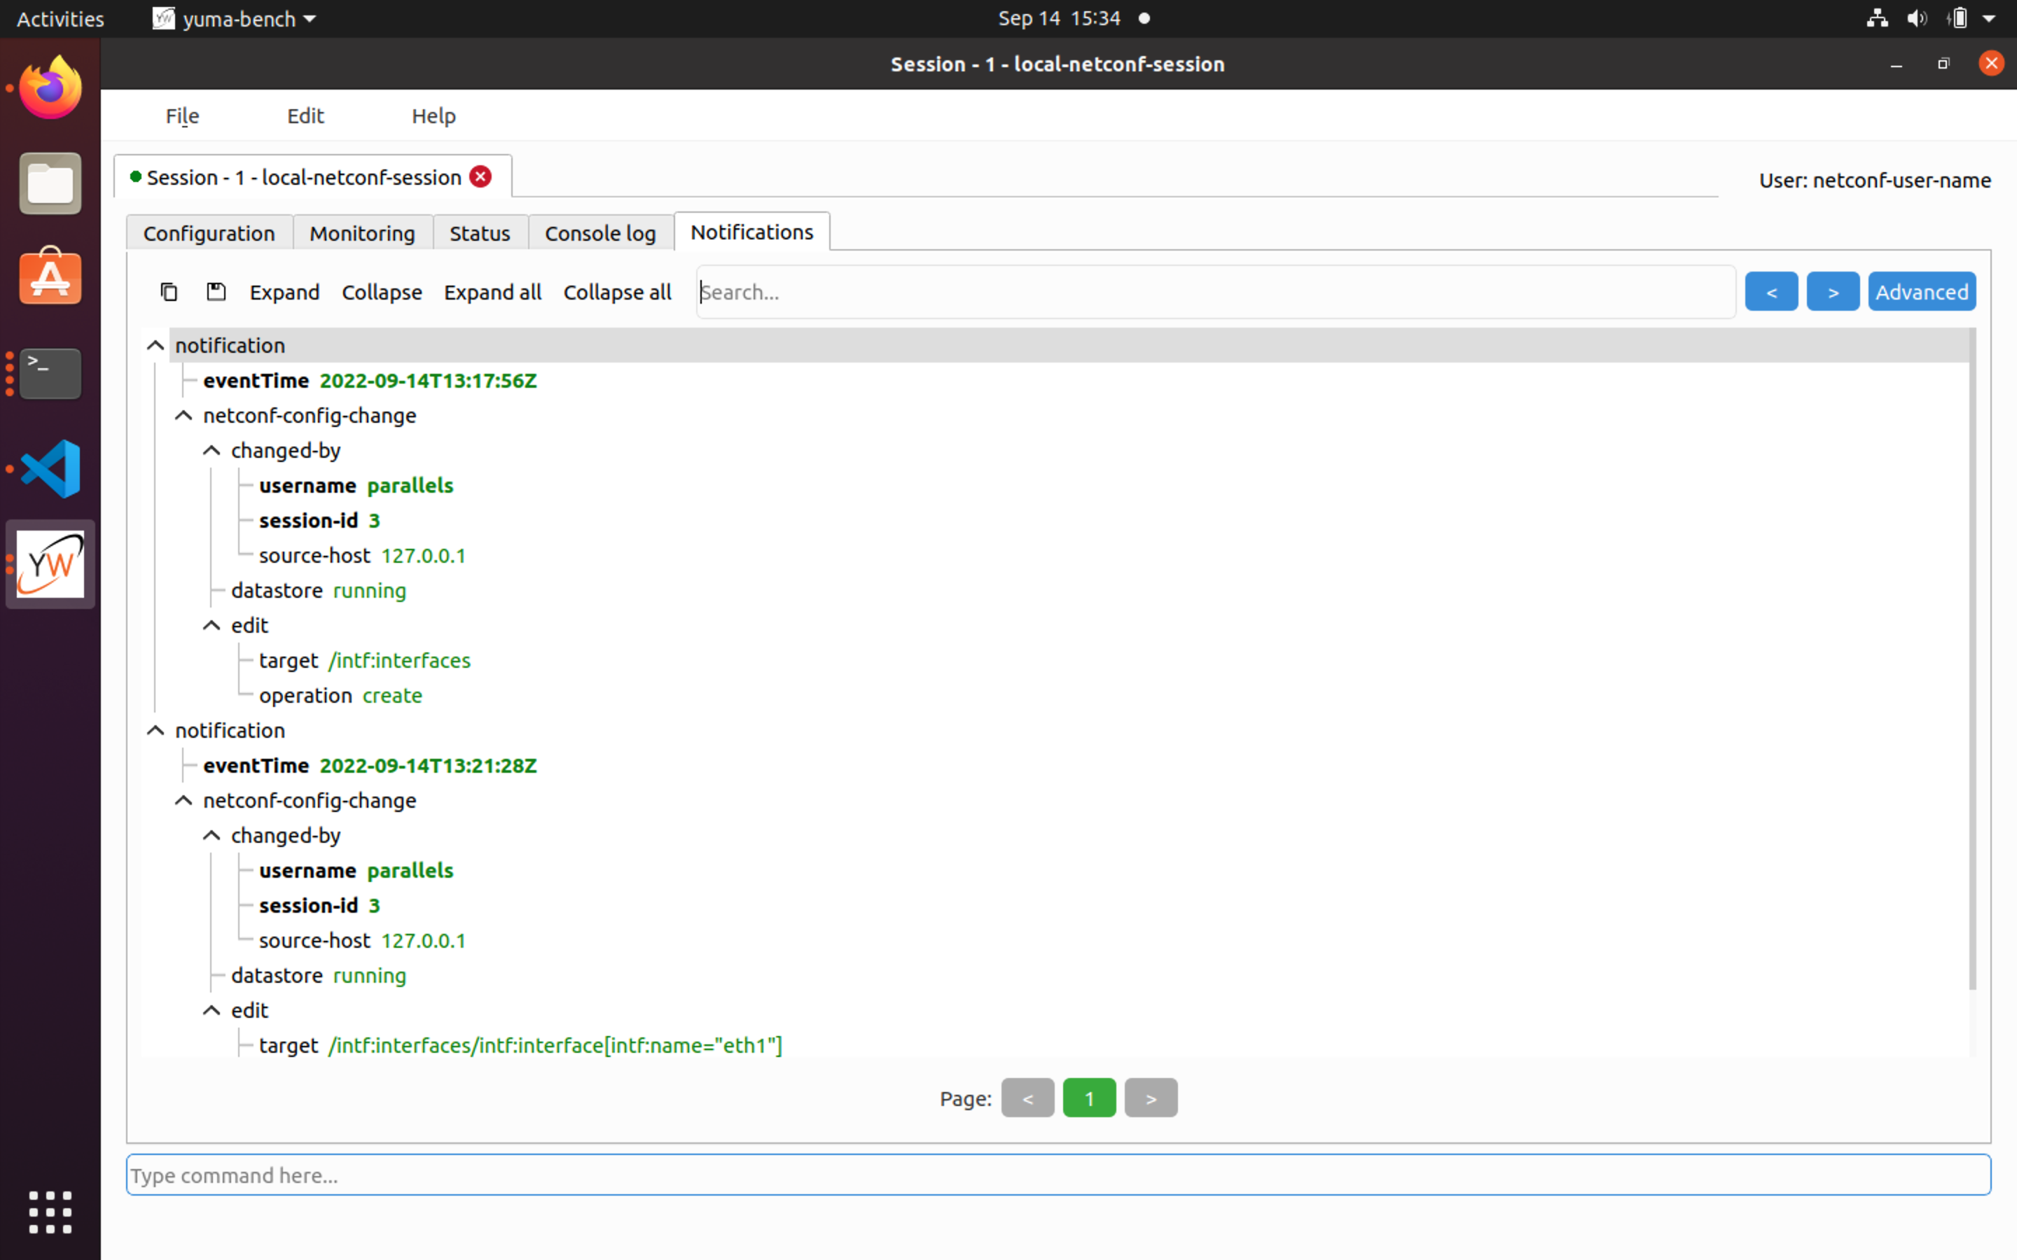Image resolution: width=2017 pixels, height=1260 pixels.
Task: Switch to the Console log tab
Action: 600,232
